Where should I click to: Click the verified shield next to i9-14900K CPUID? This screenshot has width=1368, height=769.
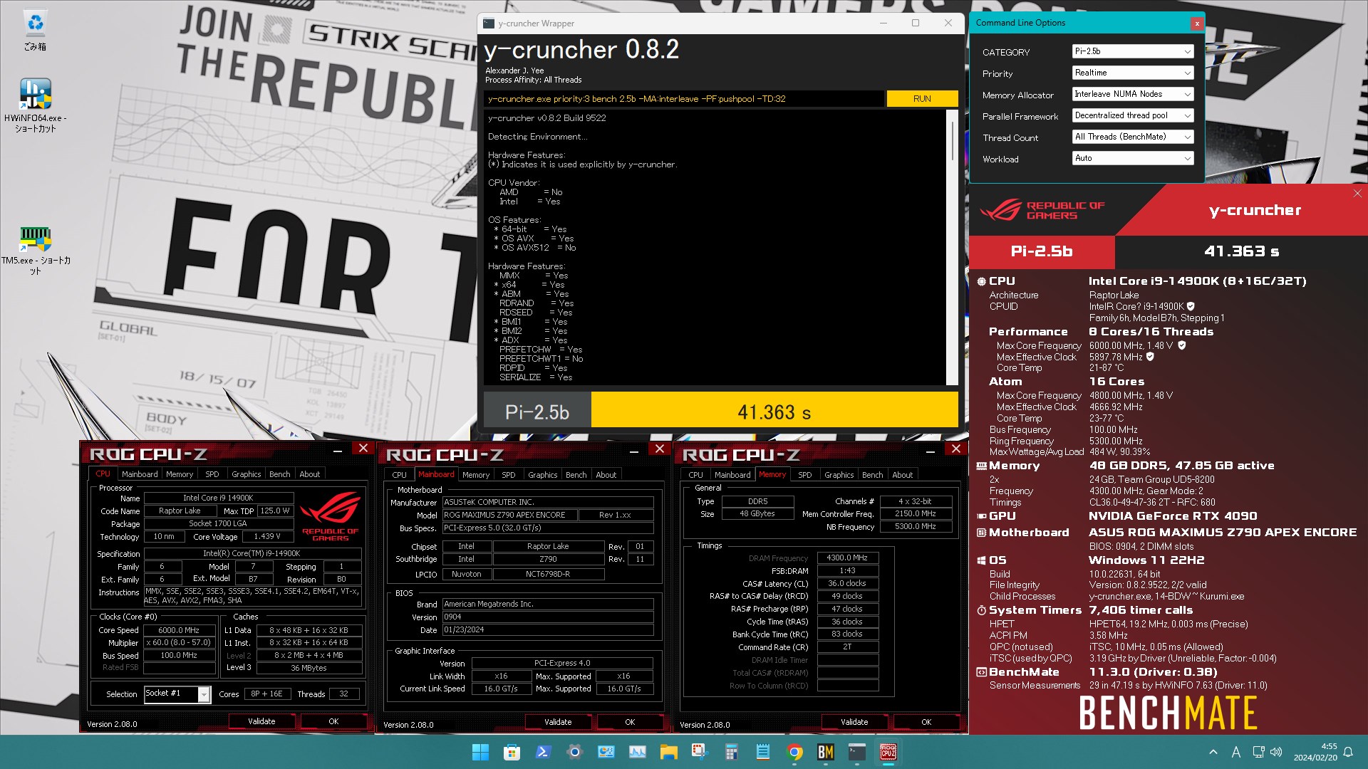coord(1191,306)
